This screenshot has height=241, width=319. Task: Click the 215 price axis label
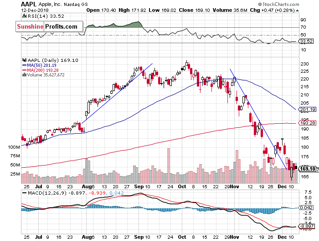click(x=304, y=87)
